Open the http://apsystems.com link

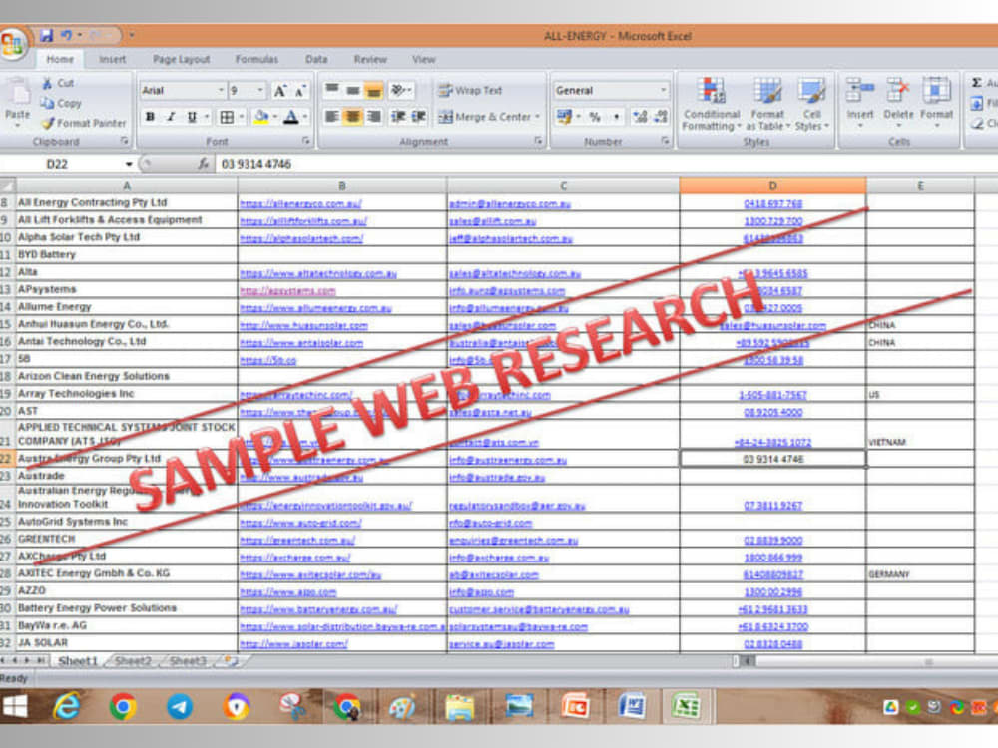pos(287,290)
